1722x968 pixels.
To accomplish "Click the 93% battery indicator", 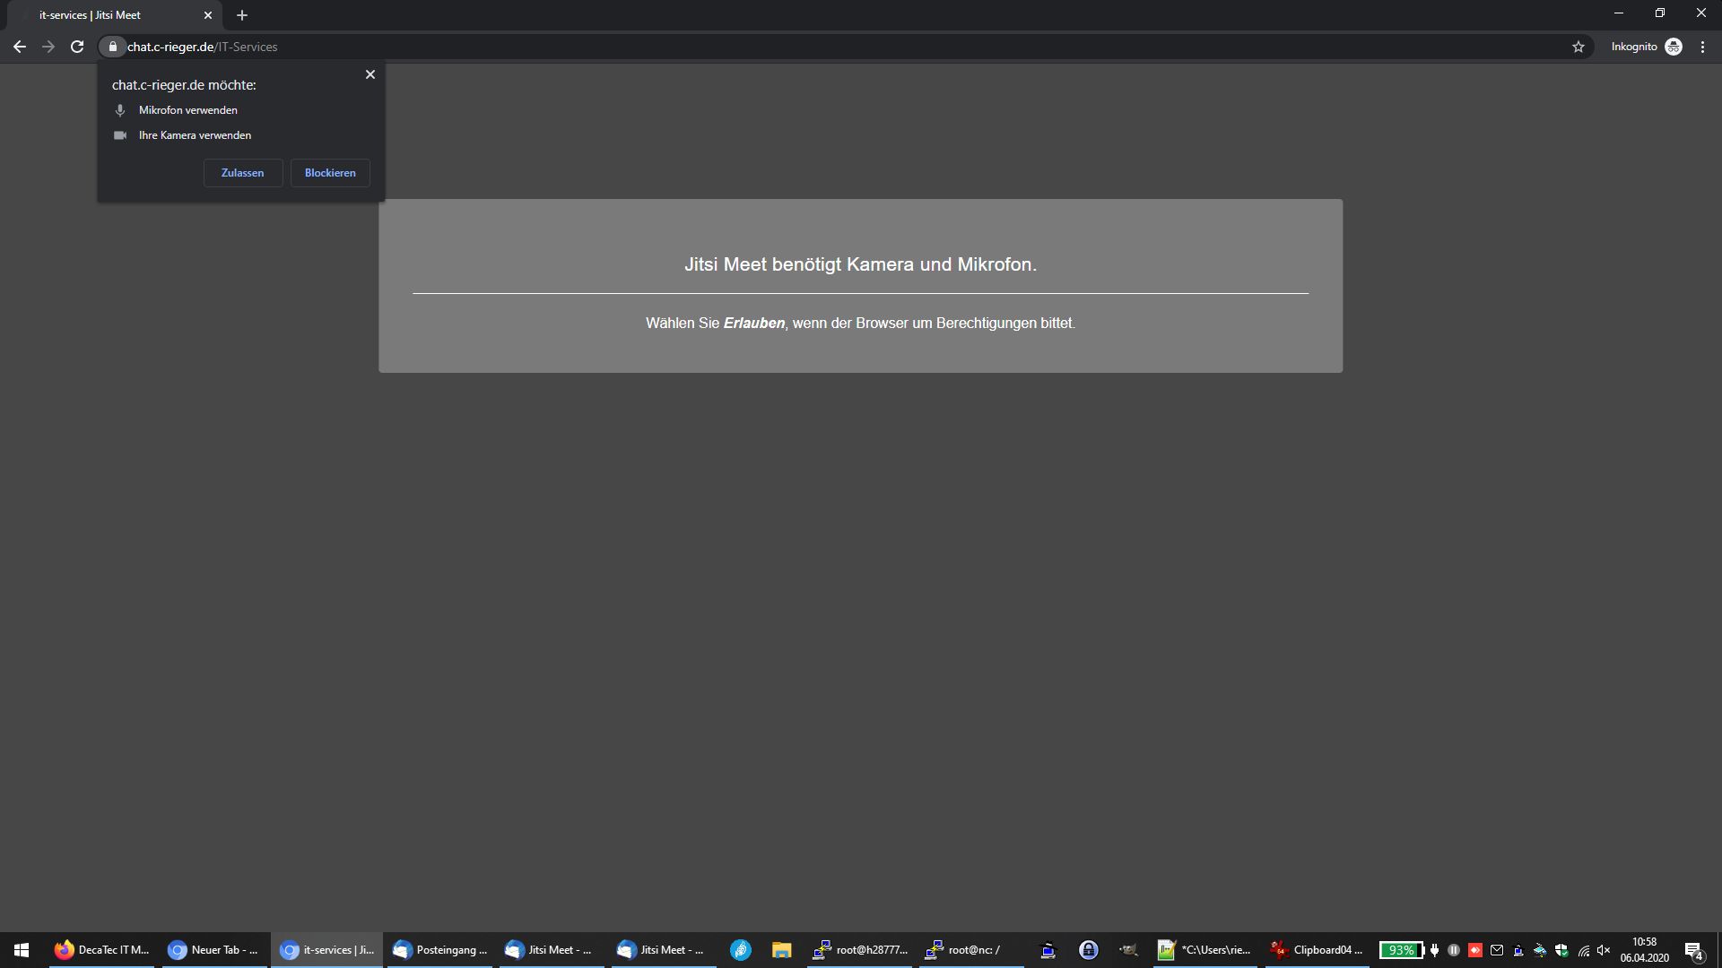I will pos(1401,950).
